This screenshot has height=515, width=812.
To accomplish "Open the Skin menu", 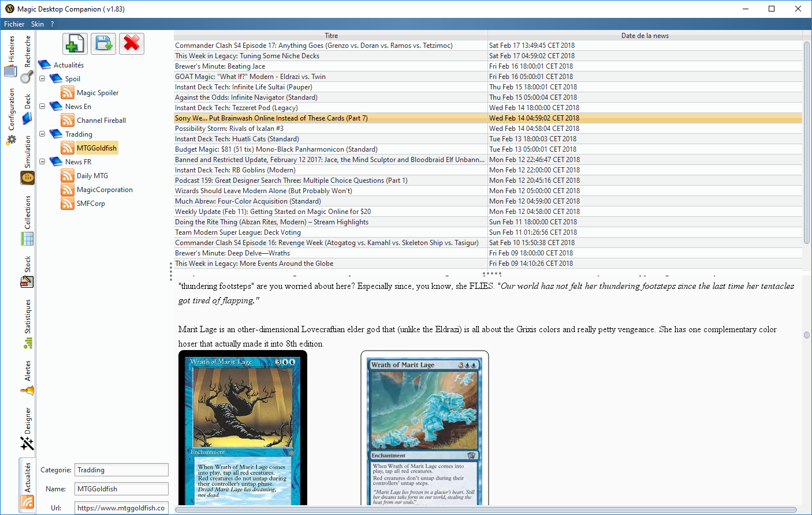I will pyautogui.click(x=38, y=24).
